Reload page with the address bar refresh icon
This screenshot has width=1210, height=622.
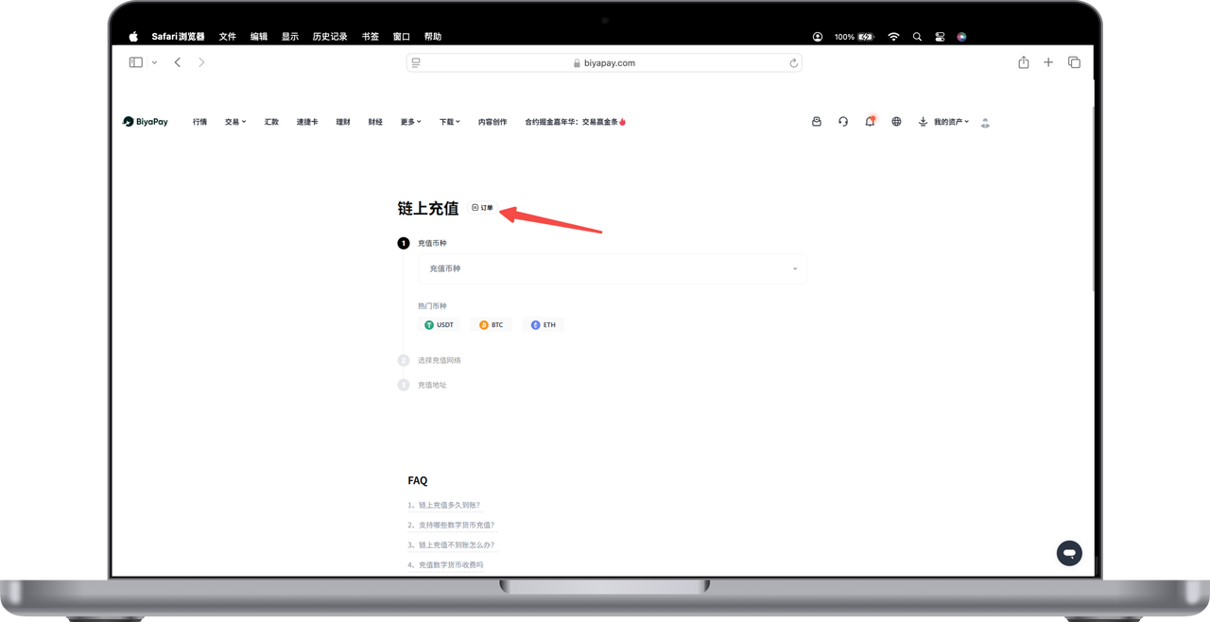tap(793, 63)
